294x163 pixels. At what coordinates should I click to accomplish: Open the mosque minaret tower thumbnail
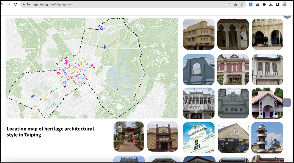click(x=267, y=137)
